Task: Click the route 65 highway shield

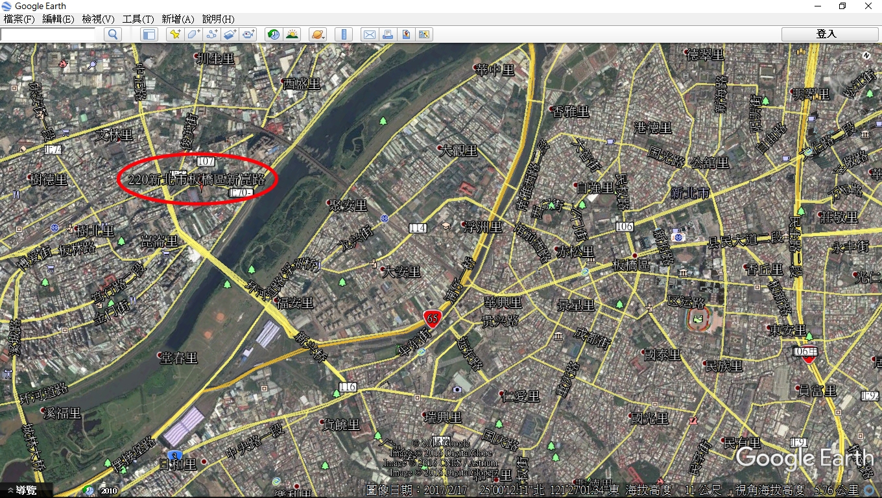Action: pyautogui.click(x=432, y=318)
